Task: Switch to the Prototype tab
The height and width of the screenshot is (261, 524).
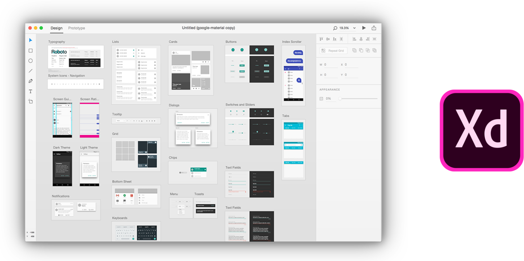Action: [76, 28]
